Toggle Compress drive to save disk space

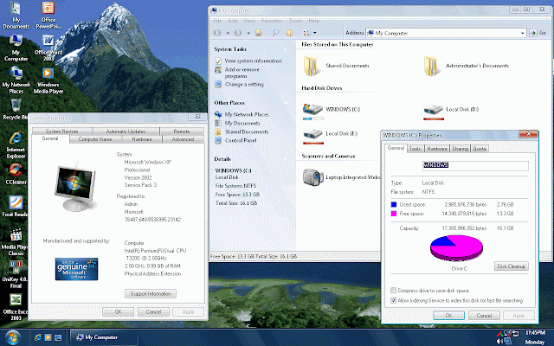pyautogui.click(x=393, y=291)
